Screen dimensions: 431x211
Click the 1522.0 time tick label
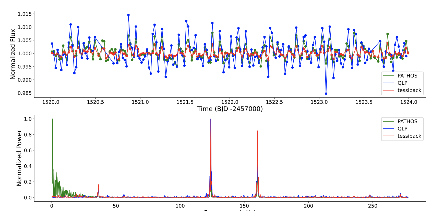click(230, 102)
